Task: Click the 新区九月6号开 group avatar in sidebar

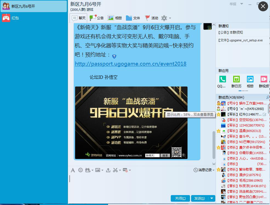Action: click(6, 6)
